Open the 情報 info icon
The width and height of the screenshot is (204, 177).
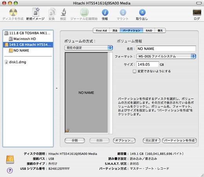pyautogui.click(x=105, y=13)
